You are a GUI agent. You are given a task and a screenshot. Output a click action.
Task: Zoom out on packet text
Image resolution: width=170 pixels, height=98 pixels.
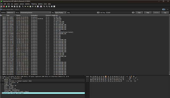click(x=47, y=6)
